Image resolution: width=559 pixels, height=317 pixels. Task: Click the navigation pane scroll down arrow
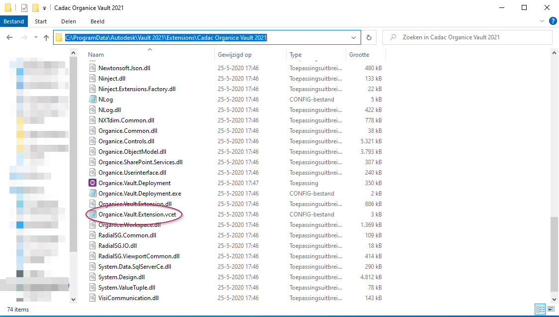[74, 300]
